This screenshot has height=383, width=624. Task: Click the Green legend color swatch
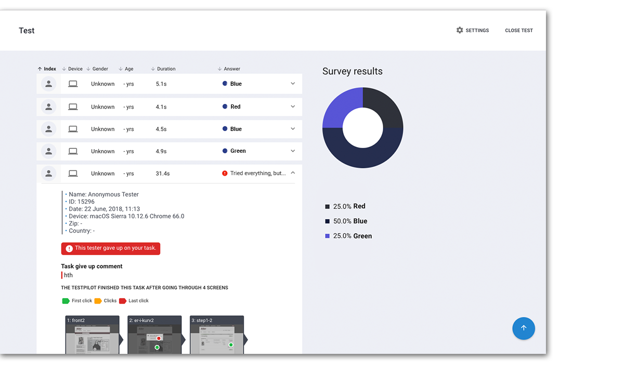[328, 236]
